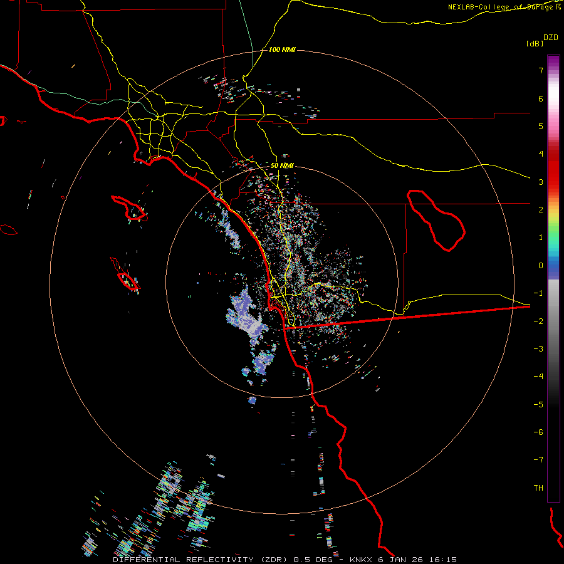Click the 7 value on the color scale
This screenshot has width=564, height=564.
(541, 70)
